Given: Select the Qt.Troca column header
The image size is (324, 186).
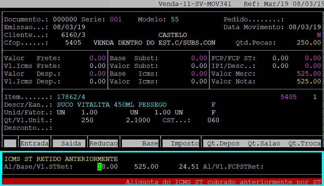Looking at the screenshot, I should pos(305,144).
